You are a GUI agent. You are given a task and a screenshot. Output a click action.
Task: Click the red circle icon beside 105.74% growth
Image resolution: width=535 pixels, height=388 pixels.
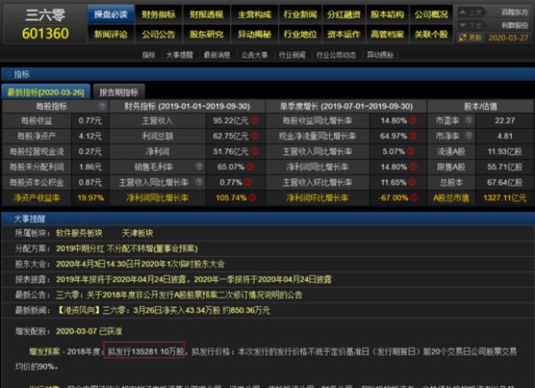click(252, 197)
